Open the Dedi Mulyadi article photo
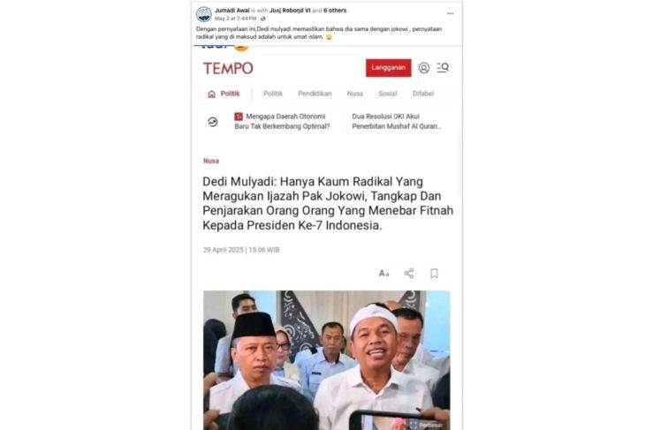The width and height of the screenshot is (645, 430). click(327, 360)
